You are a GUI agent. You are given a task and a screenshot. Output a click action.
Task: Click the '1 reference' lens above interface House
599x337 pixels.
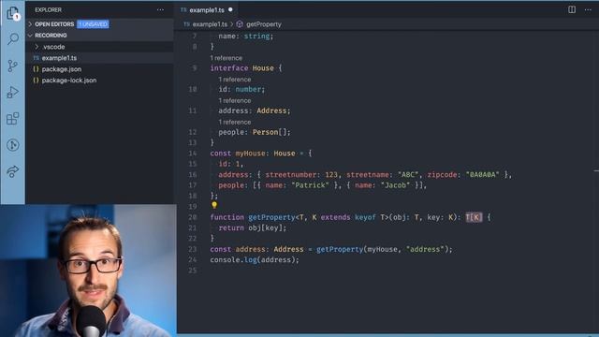(226, 58)
